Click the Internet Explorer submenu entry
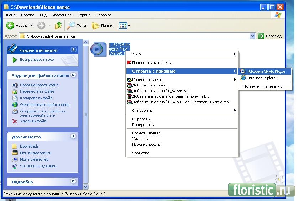The width and height of the screenshot is (299, 201). click(262, 78)
